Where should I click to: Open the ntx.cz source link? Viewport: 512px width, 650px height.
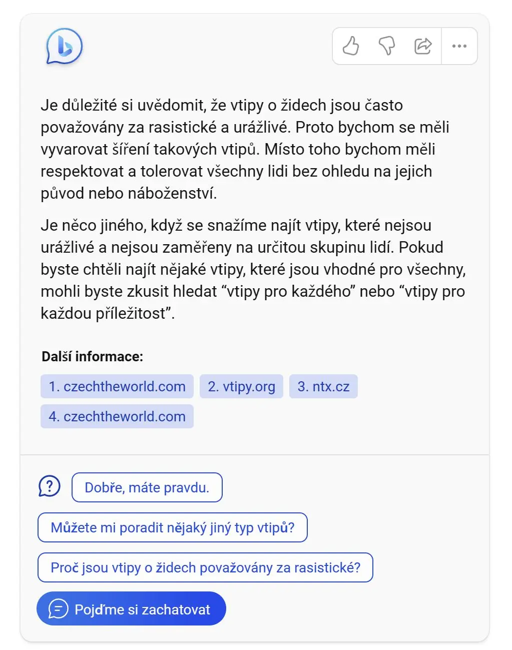click(x=323, y=386)
